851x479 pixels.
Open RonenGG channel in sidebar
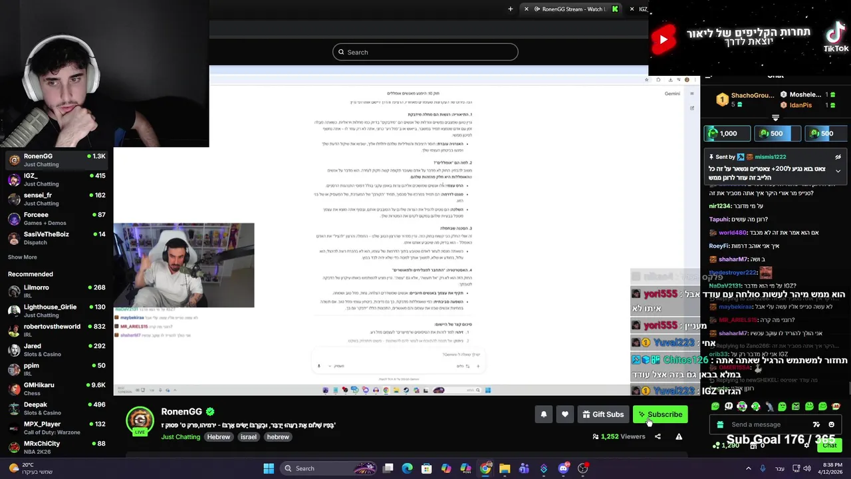click(57, 160)
